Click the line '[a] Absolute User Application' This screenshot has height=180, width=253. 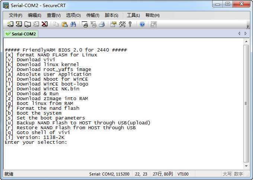(x=48, y=74)
